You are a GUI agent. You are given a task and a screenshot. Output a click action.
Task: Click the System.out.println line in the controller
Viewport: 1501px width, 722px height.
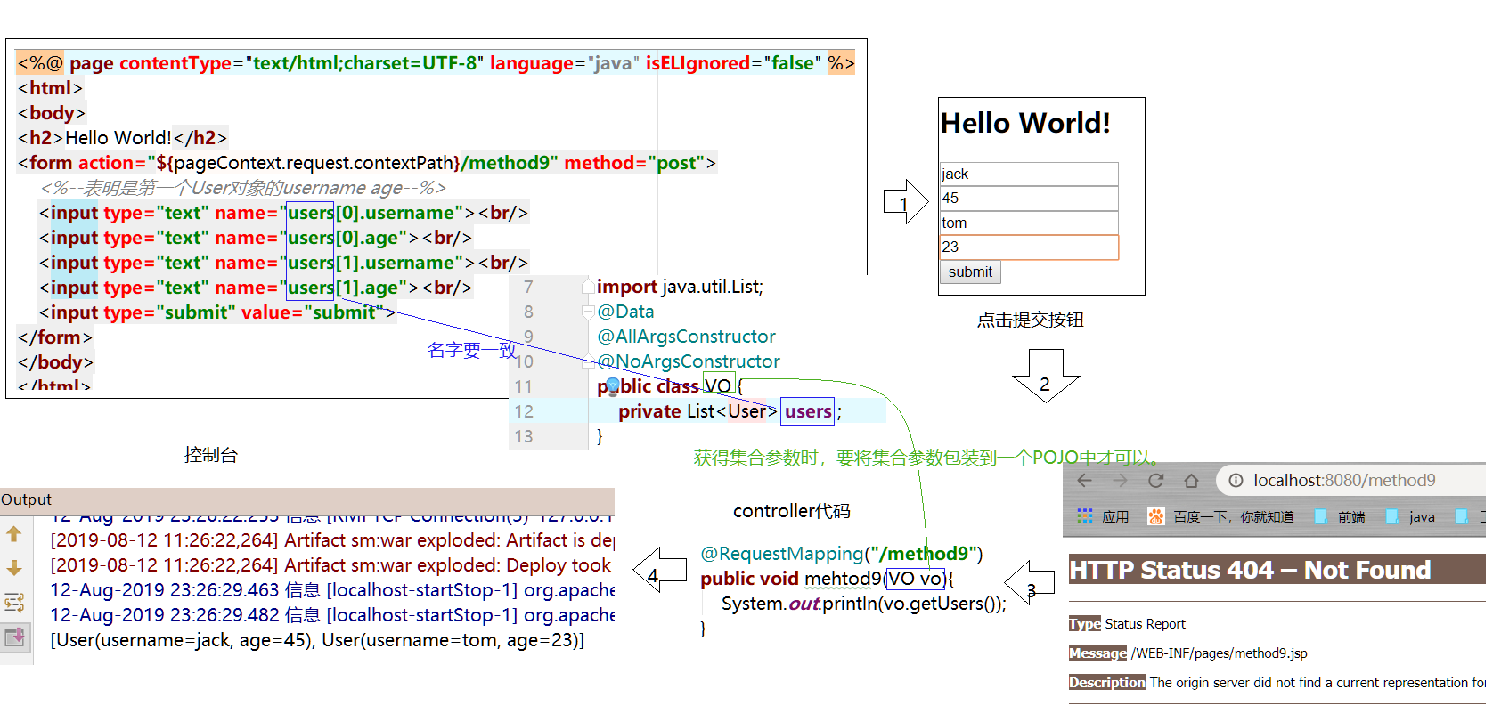point(863,604)
